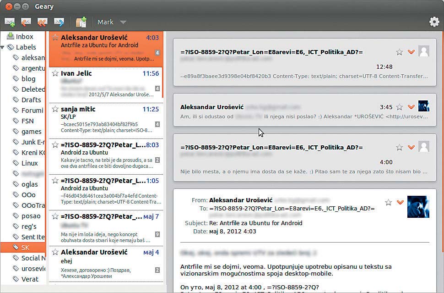The width and height of the screenshot is (444, 293).
Task: Open the expanded message's dropdown arrow menu
Action: (x=400, y=202)
